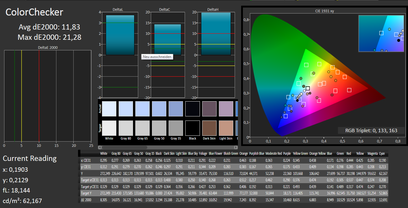Click the White column header in the table
The image size is (408, 208).
(104, 154)
